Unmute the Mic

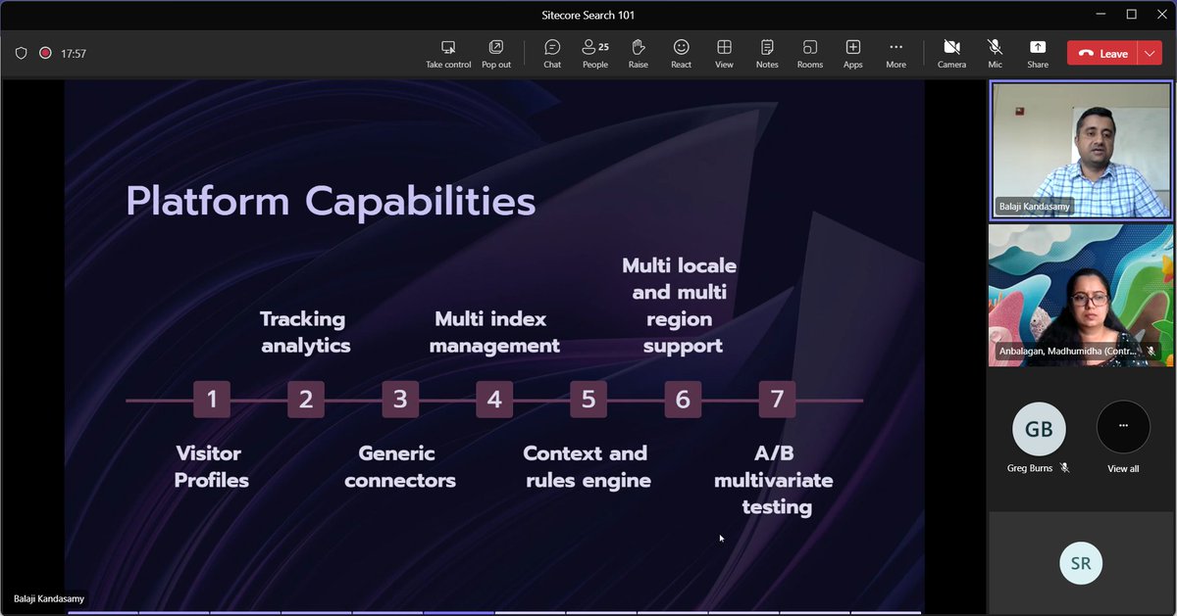pos(995,54)
